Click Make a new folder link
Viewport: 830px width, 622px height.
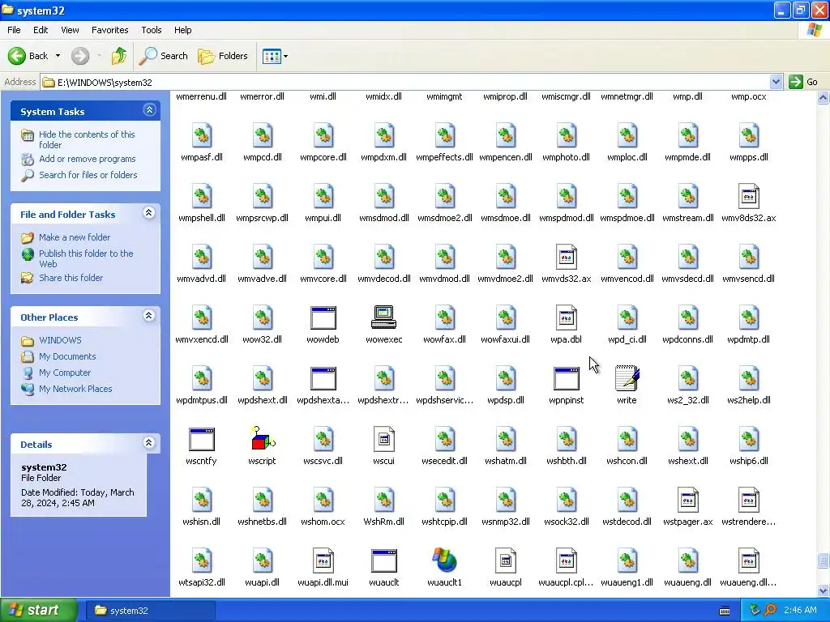click(x=75, y=237)
